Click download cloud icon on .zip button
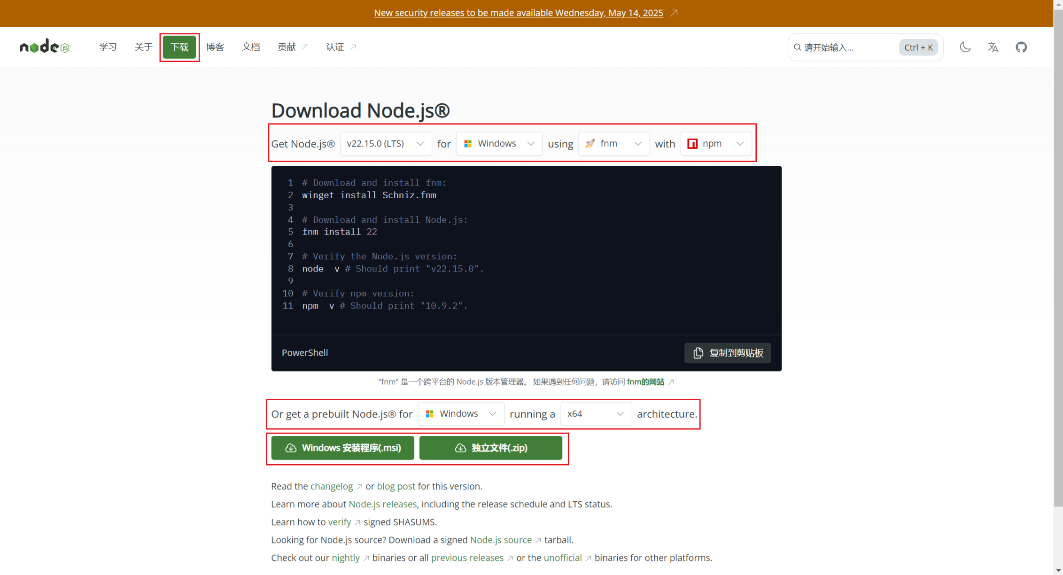This screenshot has height=575, width=1063. (460, 448)
